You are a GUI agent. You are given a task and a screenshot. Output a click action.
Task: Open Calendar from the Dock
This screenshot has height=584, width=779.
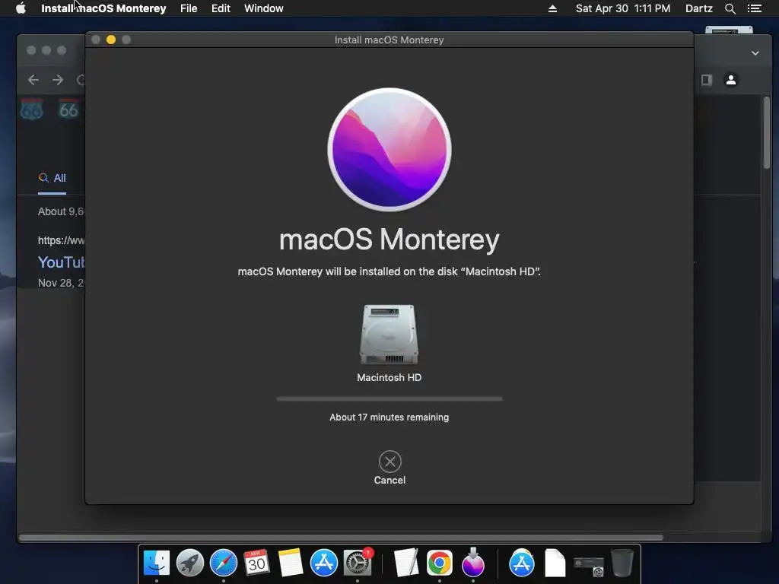tap(256, 563)
